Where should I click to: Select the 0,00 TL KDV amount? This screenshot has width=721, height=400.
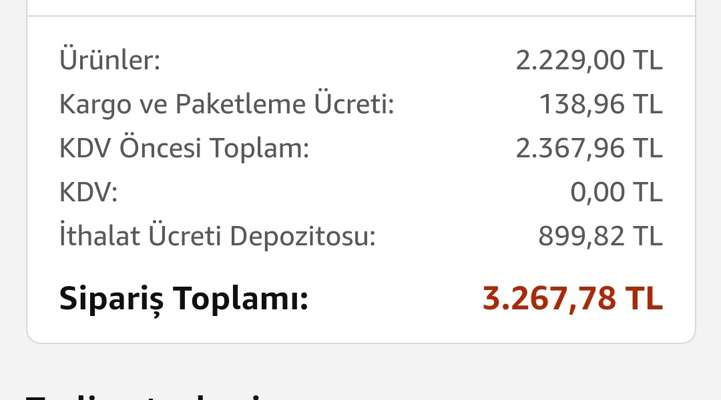pos(616,193)
